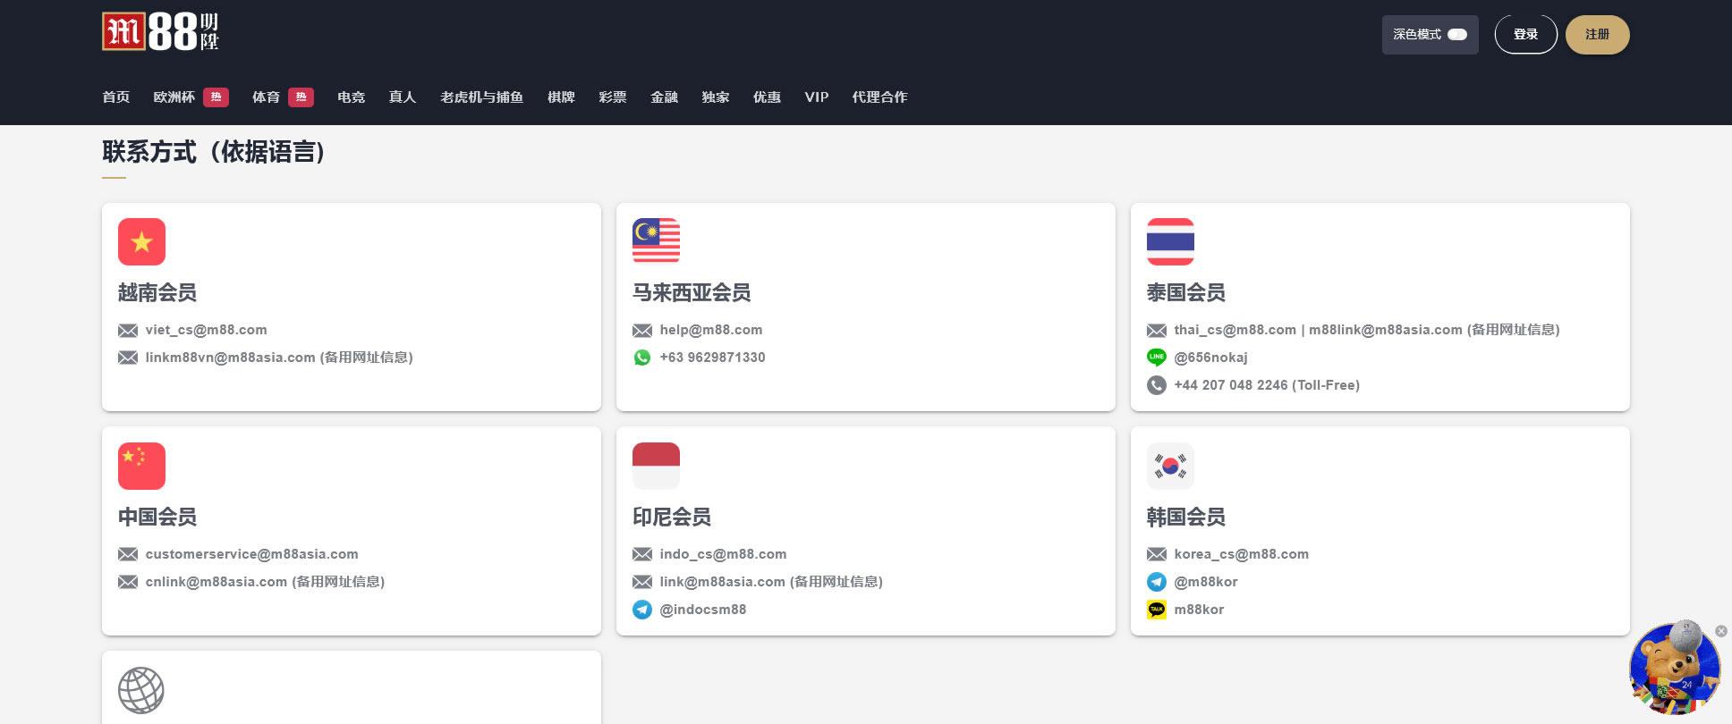
Task: Click the customerservice@m88asia.com email link
Action: [252, 554]
